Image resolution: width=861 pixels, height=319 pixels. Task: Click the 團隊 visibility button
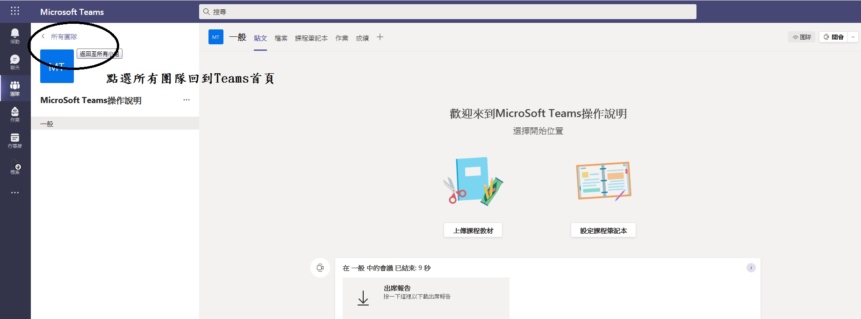coord(802,37)
